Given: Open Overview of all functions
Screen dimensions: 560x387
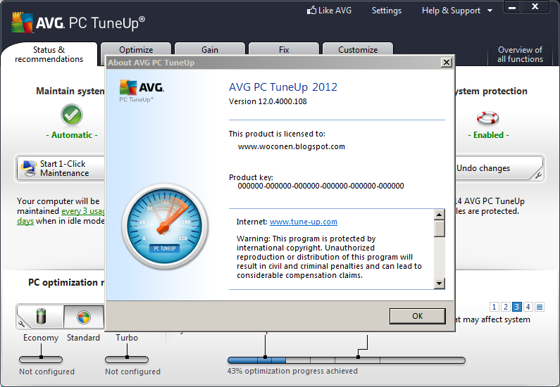Looking at the screenshot, I should pos(520,54).
